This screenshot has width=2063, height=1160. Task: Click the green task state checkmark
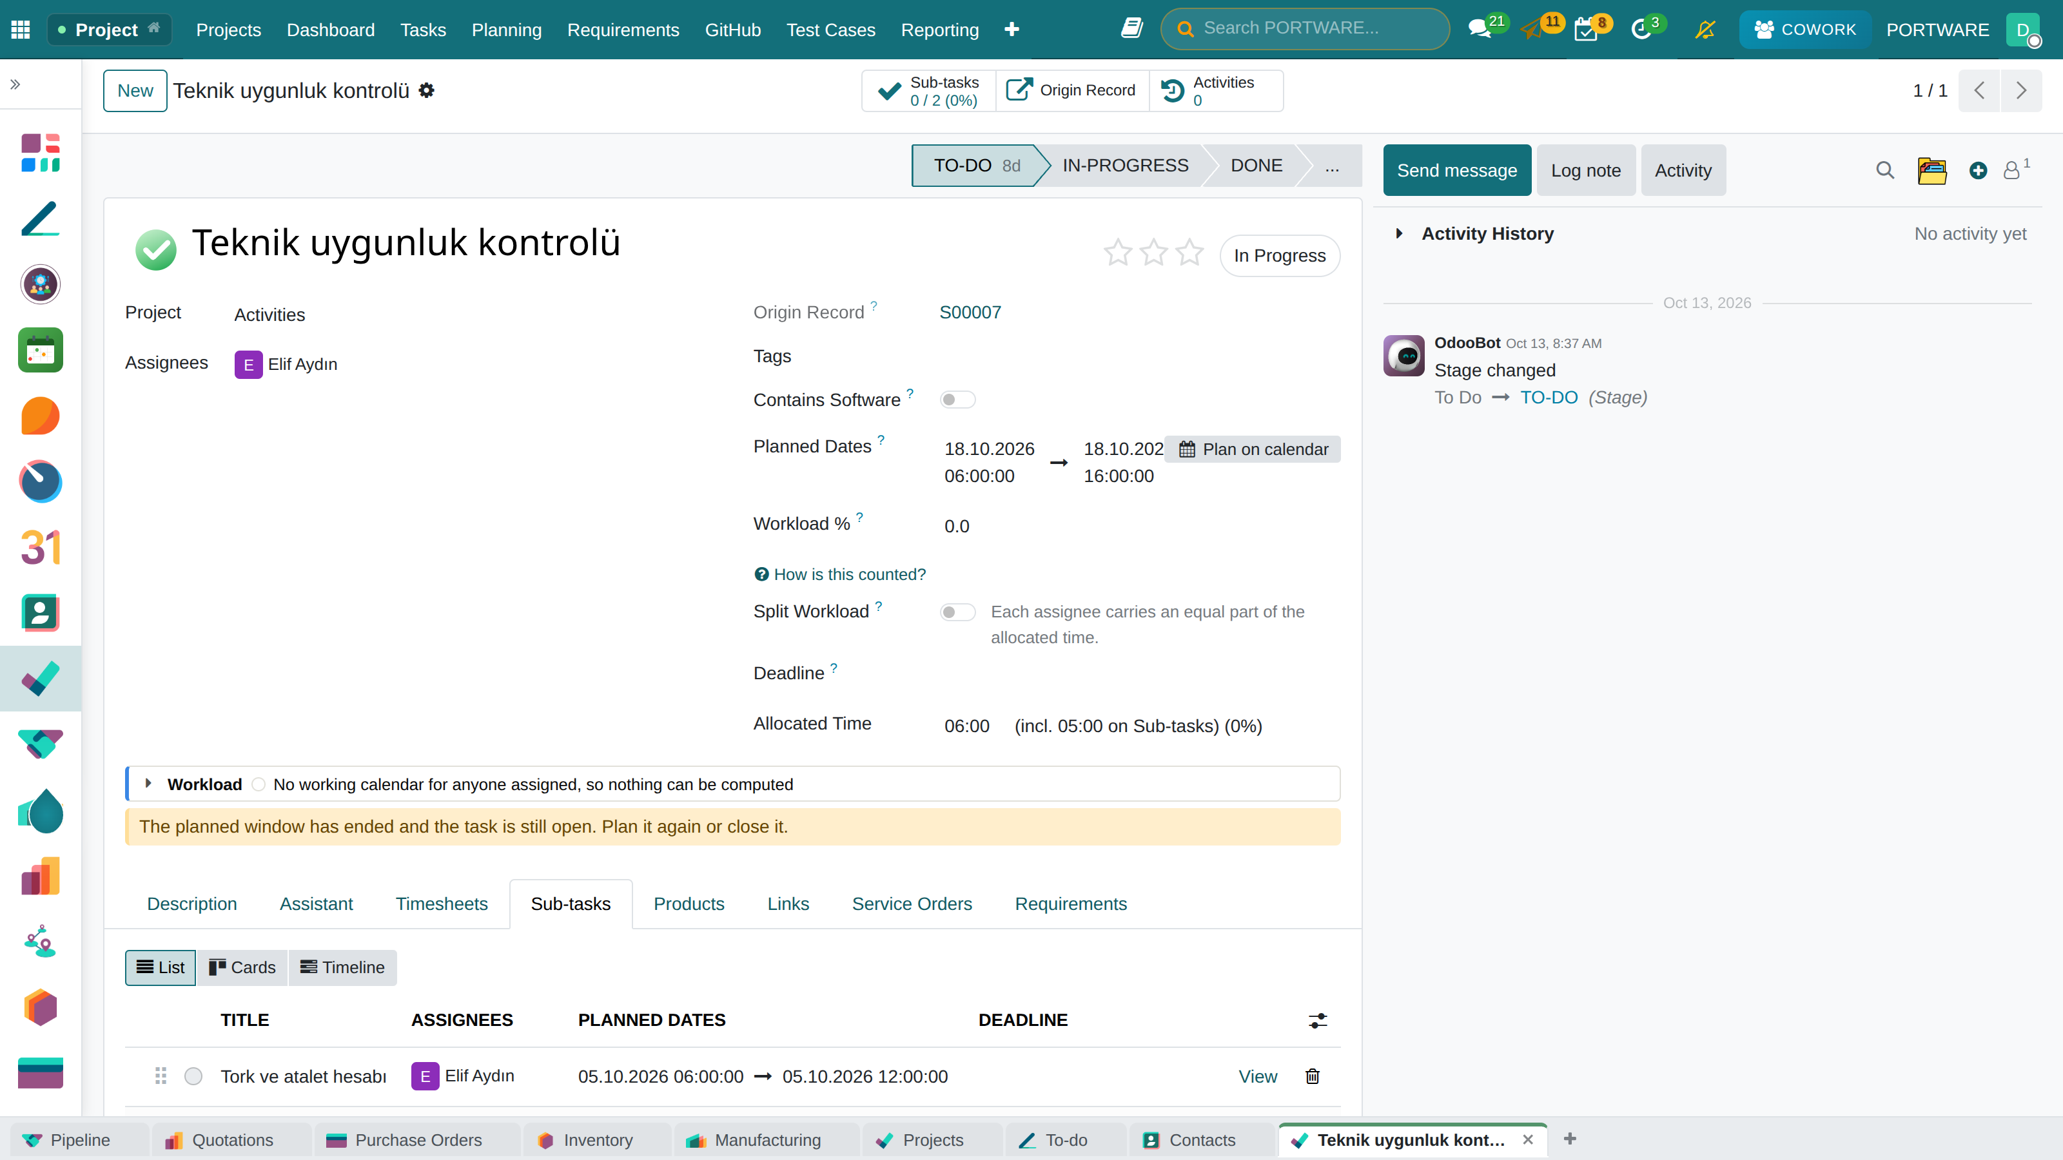click(155, 250)
